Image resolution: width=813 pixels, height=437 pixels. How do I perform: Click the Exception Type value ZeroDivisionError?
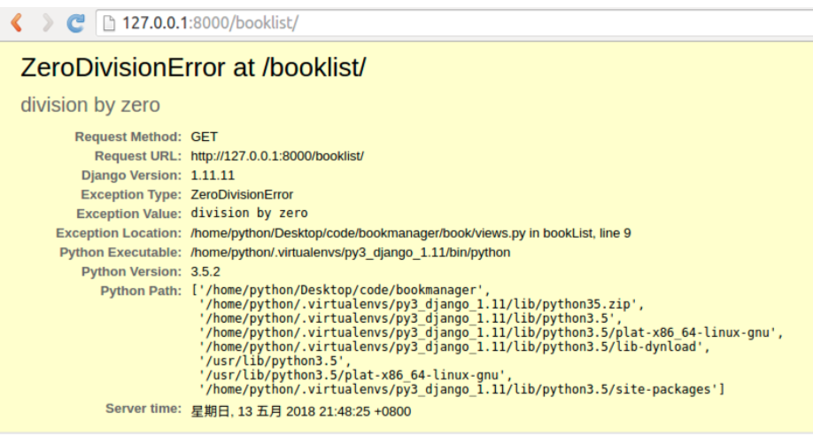point(242,194)
